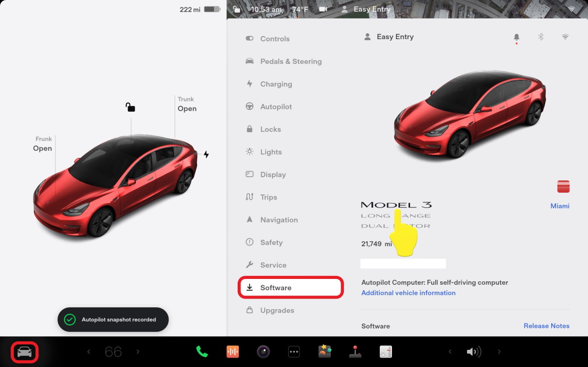
Task: Select Software in the settings menu
Action: 291,288
